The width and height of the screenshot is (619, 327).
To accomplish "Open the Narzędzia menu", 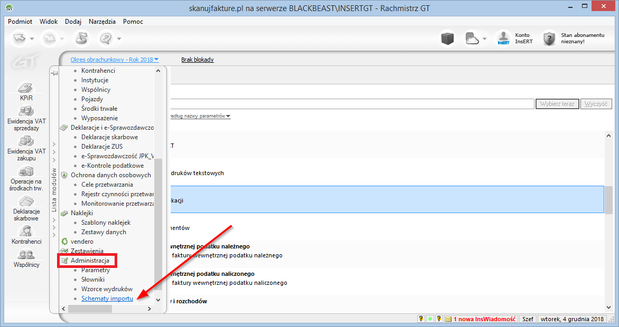I will (x=101, y=21).
